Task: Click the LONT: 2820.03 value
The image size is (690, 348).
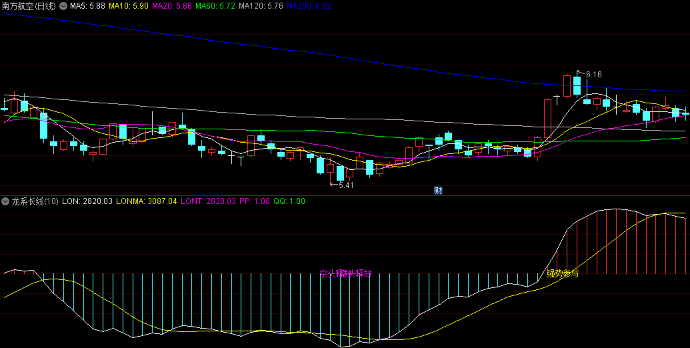Action: (208, 201)
